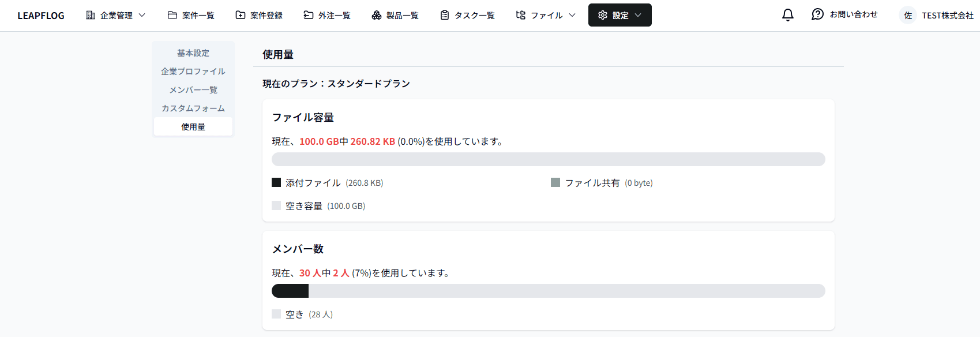The height and width of the screenshot is (337, 980).
Task: Click the member count progress bar
Action: pos(548,291)
